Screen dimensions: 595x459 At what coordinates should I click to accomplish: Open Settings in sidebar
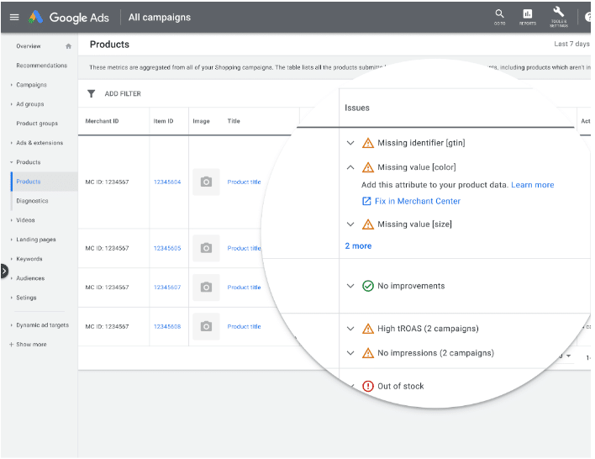(x=26, y=298)
